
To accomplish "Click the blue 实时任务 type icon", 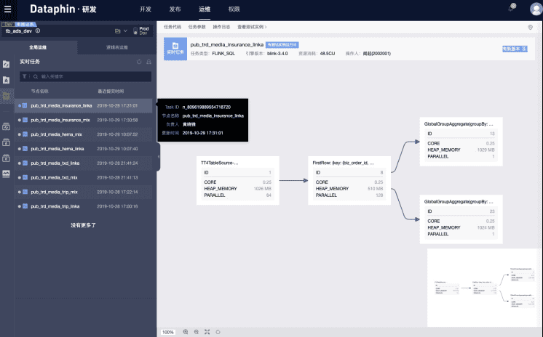I will point(175,49).
